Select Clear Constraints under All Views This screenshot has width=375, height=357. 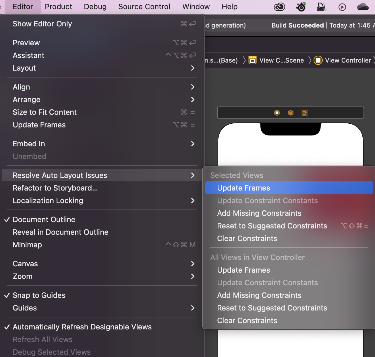289,321
